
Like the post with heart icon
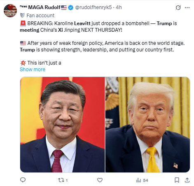coord(100,180)
